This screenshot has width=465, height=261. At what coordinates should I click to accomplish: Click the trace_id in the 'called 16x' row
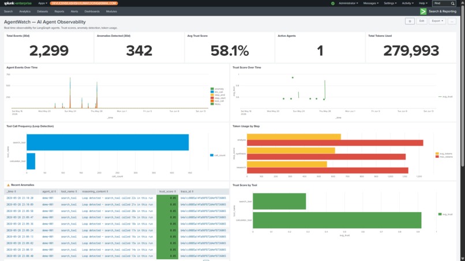(203, 237)
